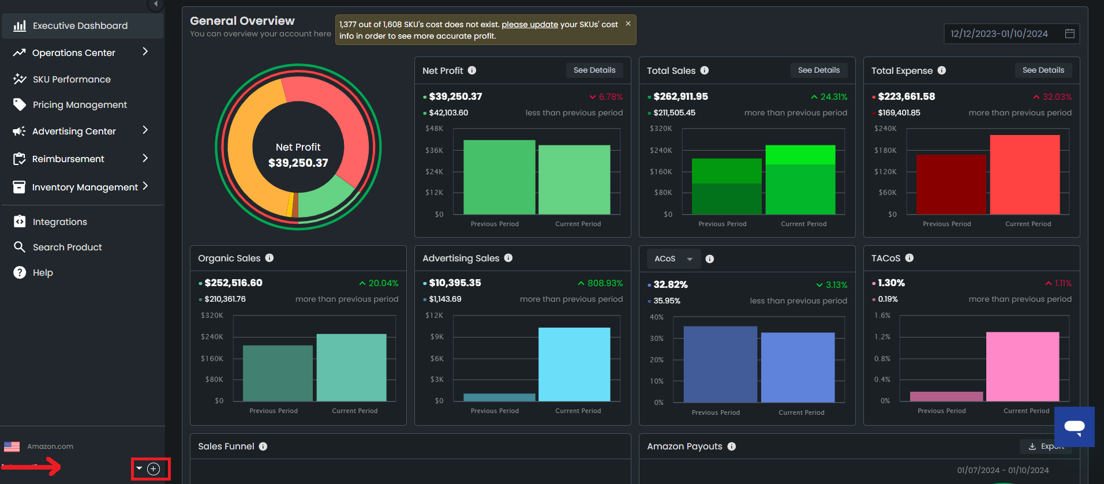Click the plus icon to add account
The width and height of the screenshot is (1104, 484).
154,469
